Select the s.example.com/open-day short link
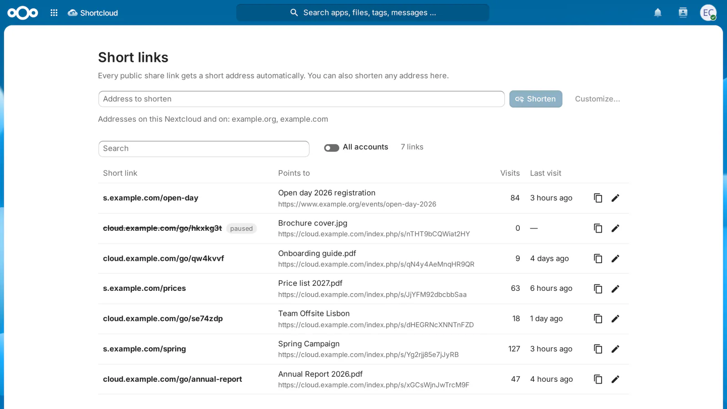Image resolution: width=727 pixels, height=409 pixels. (x=150, y=198)
